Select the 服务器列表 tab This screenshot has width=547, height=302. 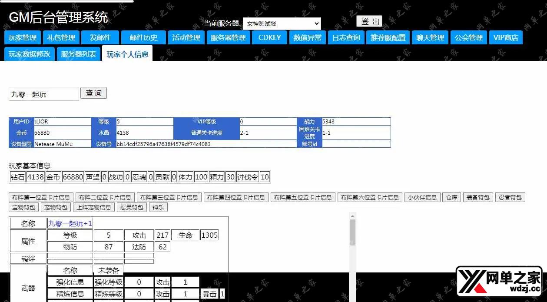(x=78, y=54)
